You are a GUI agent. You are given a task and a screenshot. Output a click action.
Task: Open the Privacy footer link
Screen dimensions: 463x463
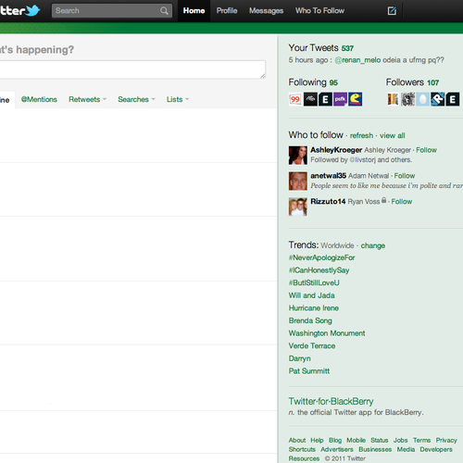tap(446, 440)
